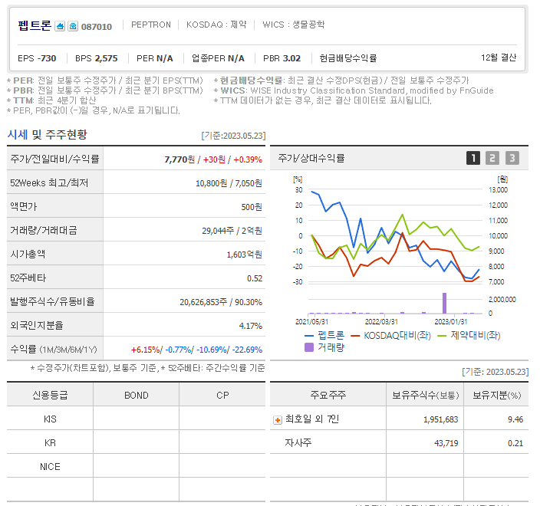Select the 7,770원 current price

coord(179,159)
